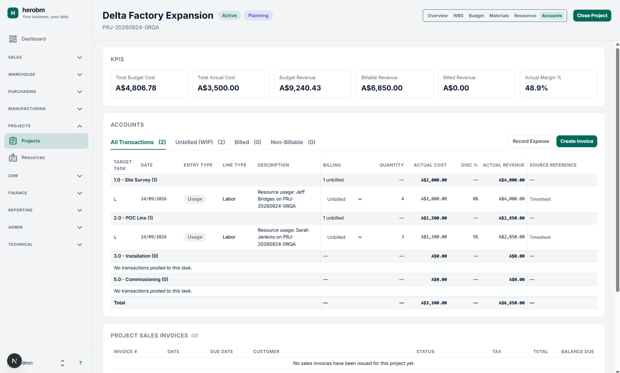This screenshot has width=620, height=373.
Task: Switch to the Budget tab
Action: click(476, 16)
